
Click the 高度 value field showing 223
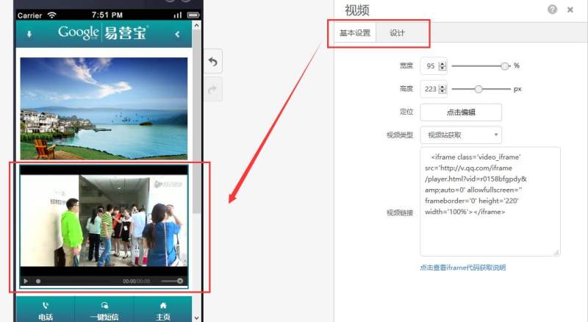[430, 89]
